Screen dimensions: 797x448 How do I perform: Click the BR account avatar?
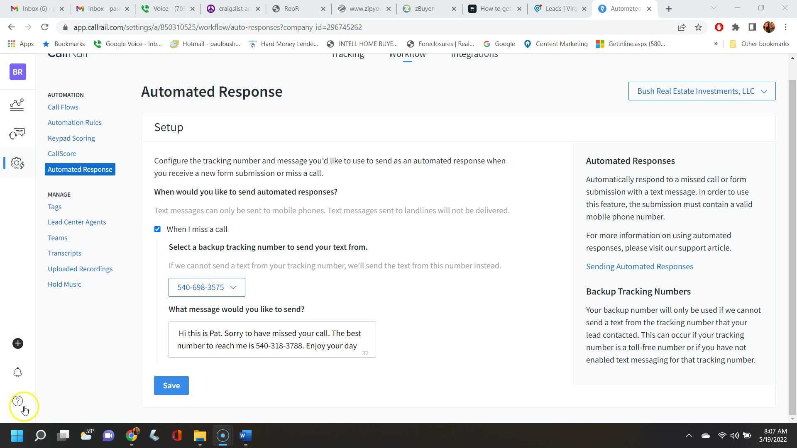(x=17, y=72)
